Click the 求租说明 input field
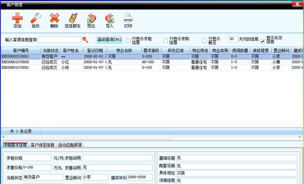Screen dimensions: 304x184 tap(118, 158)
